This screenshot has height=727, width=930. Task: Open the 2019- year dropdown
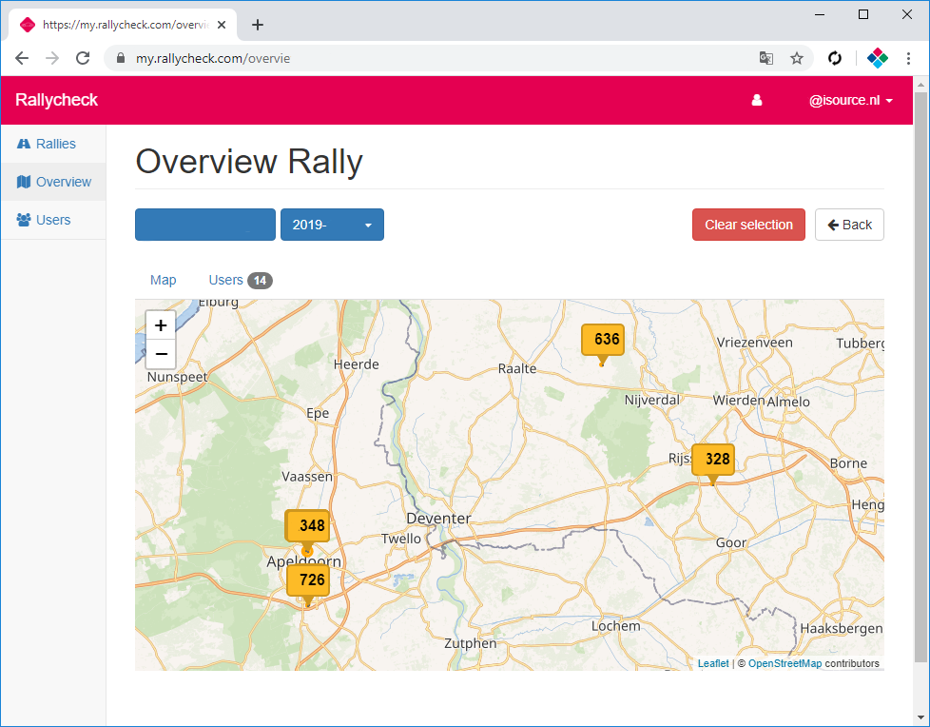pyautogui.click(x=332, y=225)
